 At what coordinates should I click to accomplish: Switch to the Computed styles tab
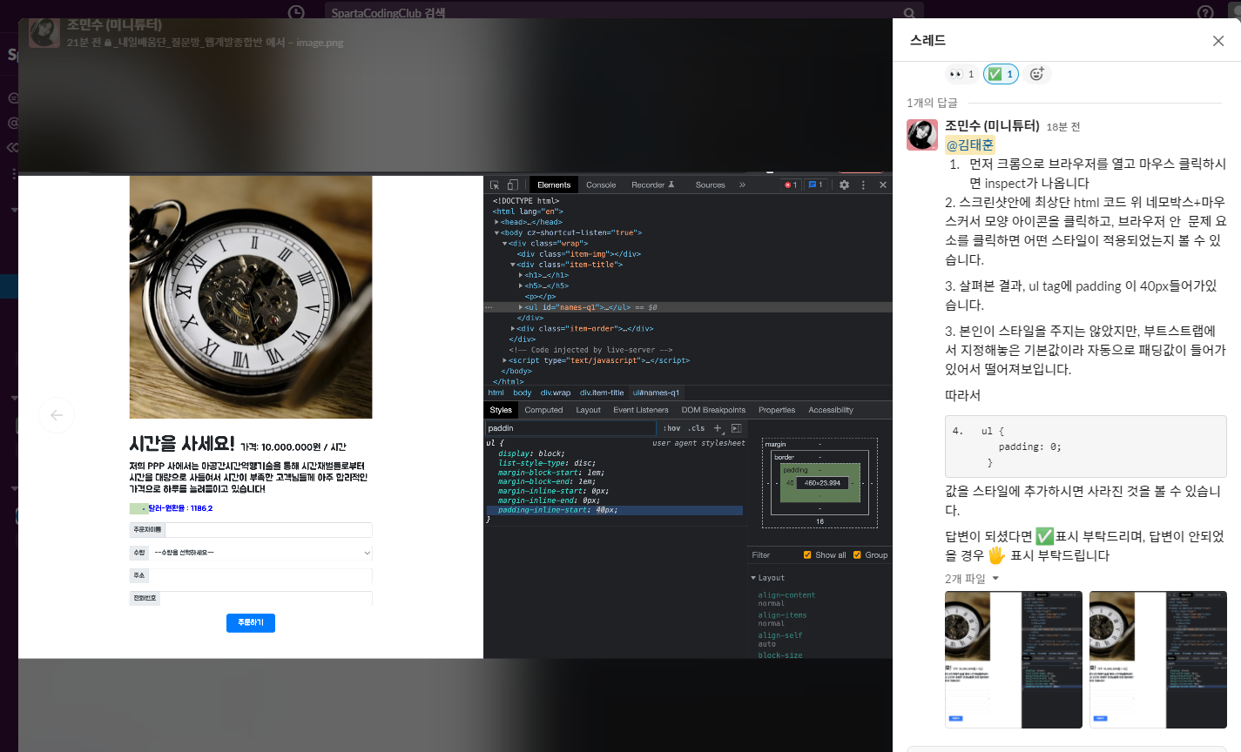[x=543, y=410]
